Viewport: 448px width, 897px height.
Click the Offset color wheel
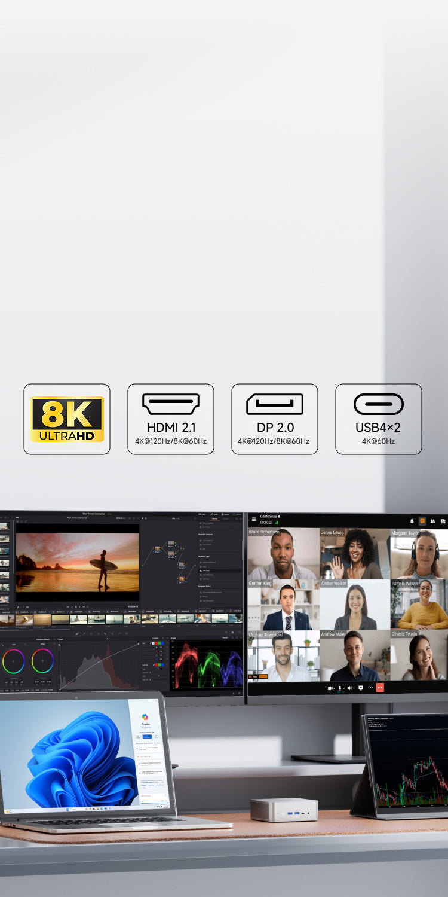[42, 661]
